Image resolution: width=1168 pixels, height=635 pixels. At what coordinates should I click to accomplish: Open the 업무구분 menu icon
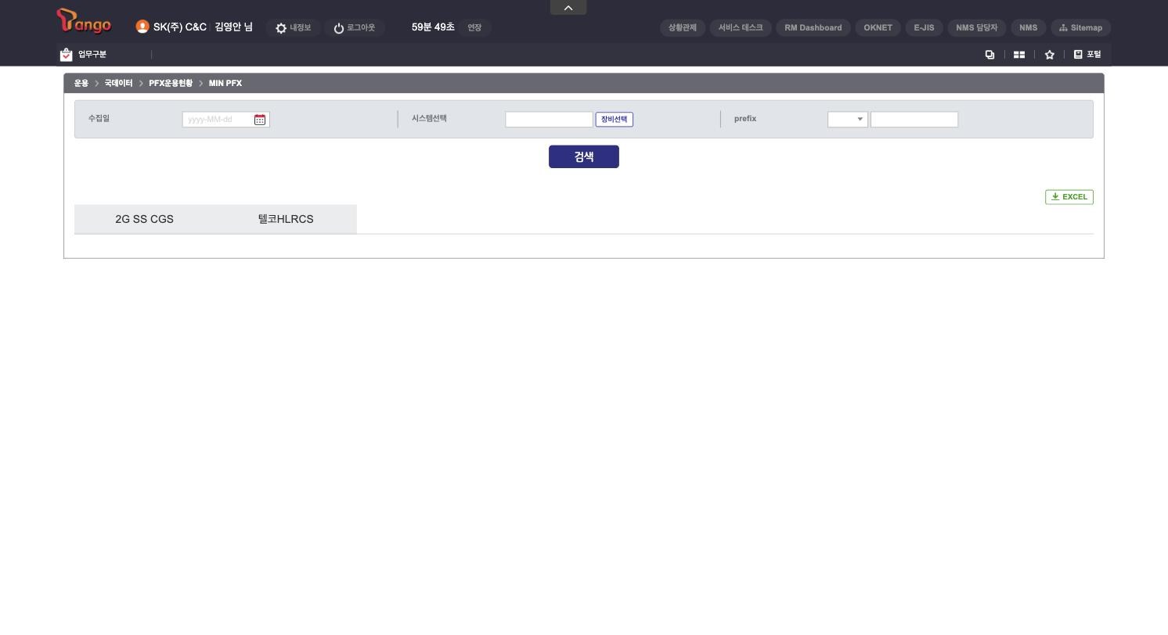click(66, 54)
